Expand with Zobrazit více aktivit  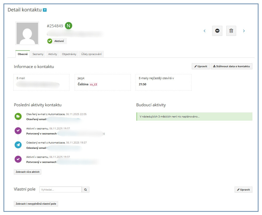tap(27, 172)
